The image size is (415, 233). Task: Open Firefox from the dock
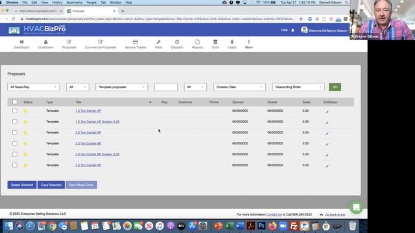272,226
